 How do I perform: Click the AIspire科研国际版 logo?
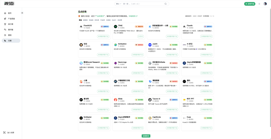click(184, 63)
